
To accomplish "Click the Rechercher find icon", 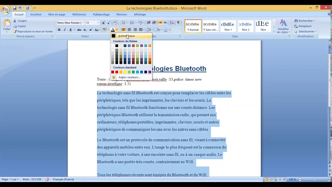I will click(x=296, y=21).
